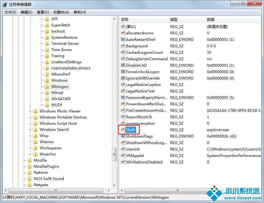Screen dimensions: 264x203
Task: Click the string icon next to ReportBootOk
Action: point(123,117)
